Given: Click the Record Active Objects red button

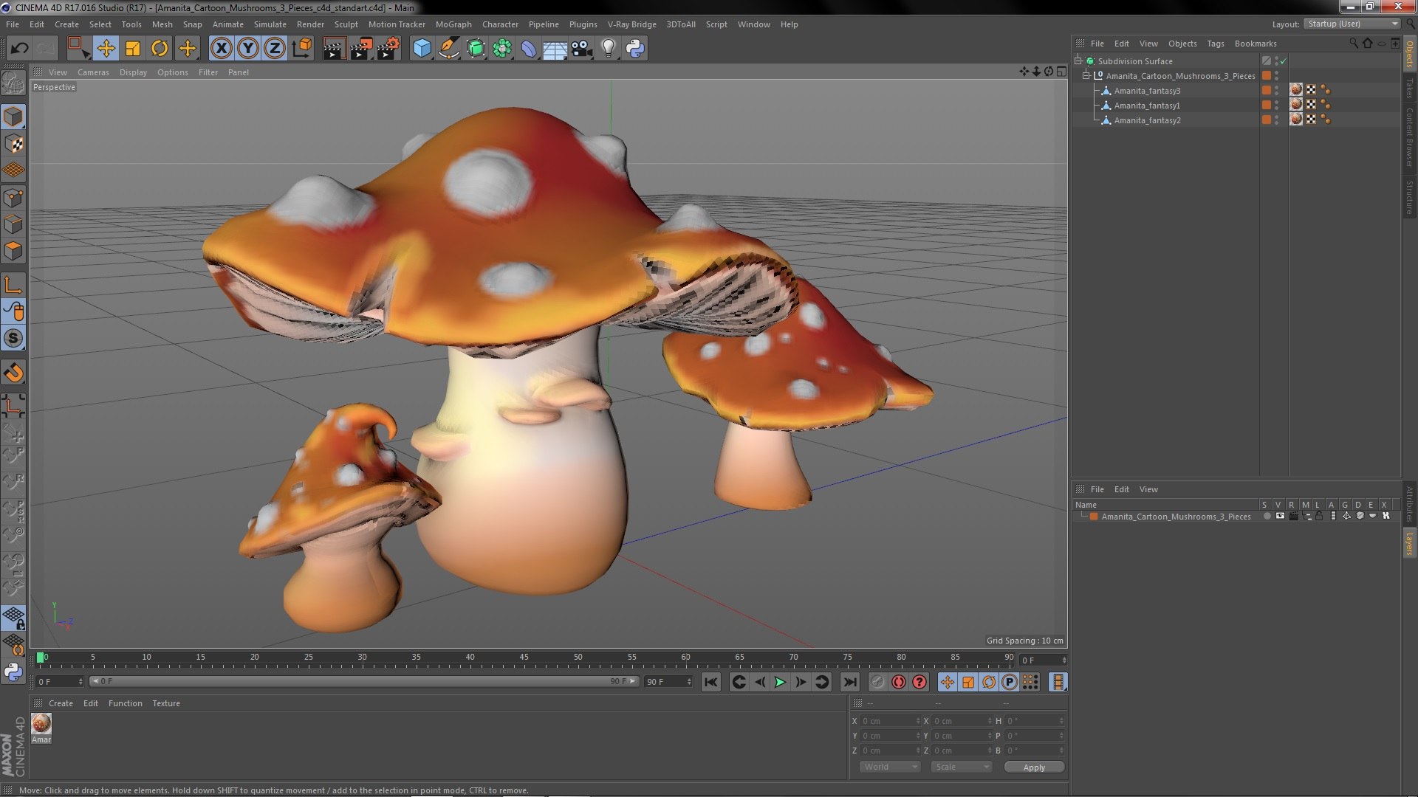Looking at the screenshot, I should click(898, 682).
